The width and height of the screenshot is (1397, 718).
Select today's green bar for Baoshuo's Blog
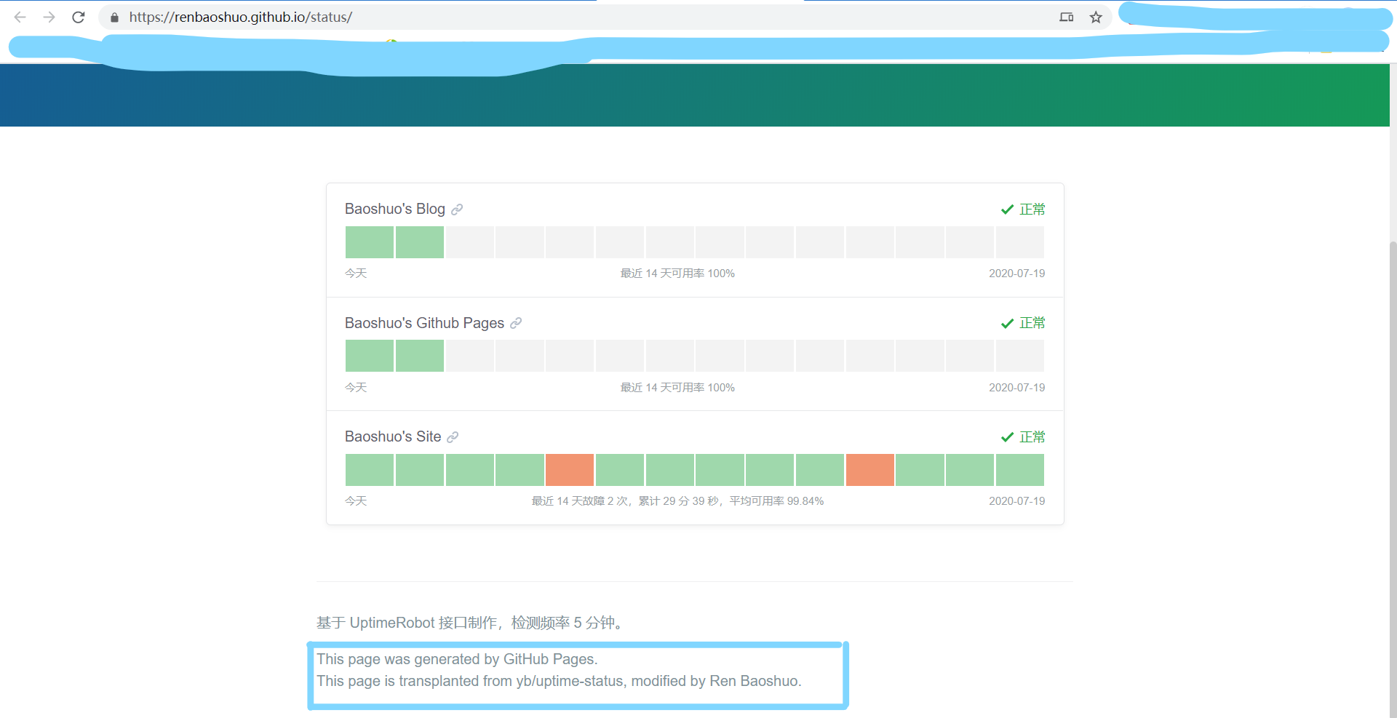[370, 242]
